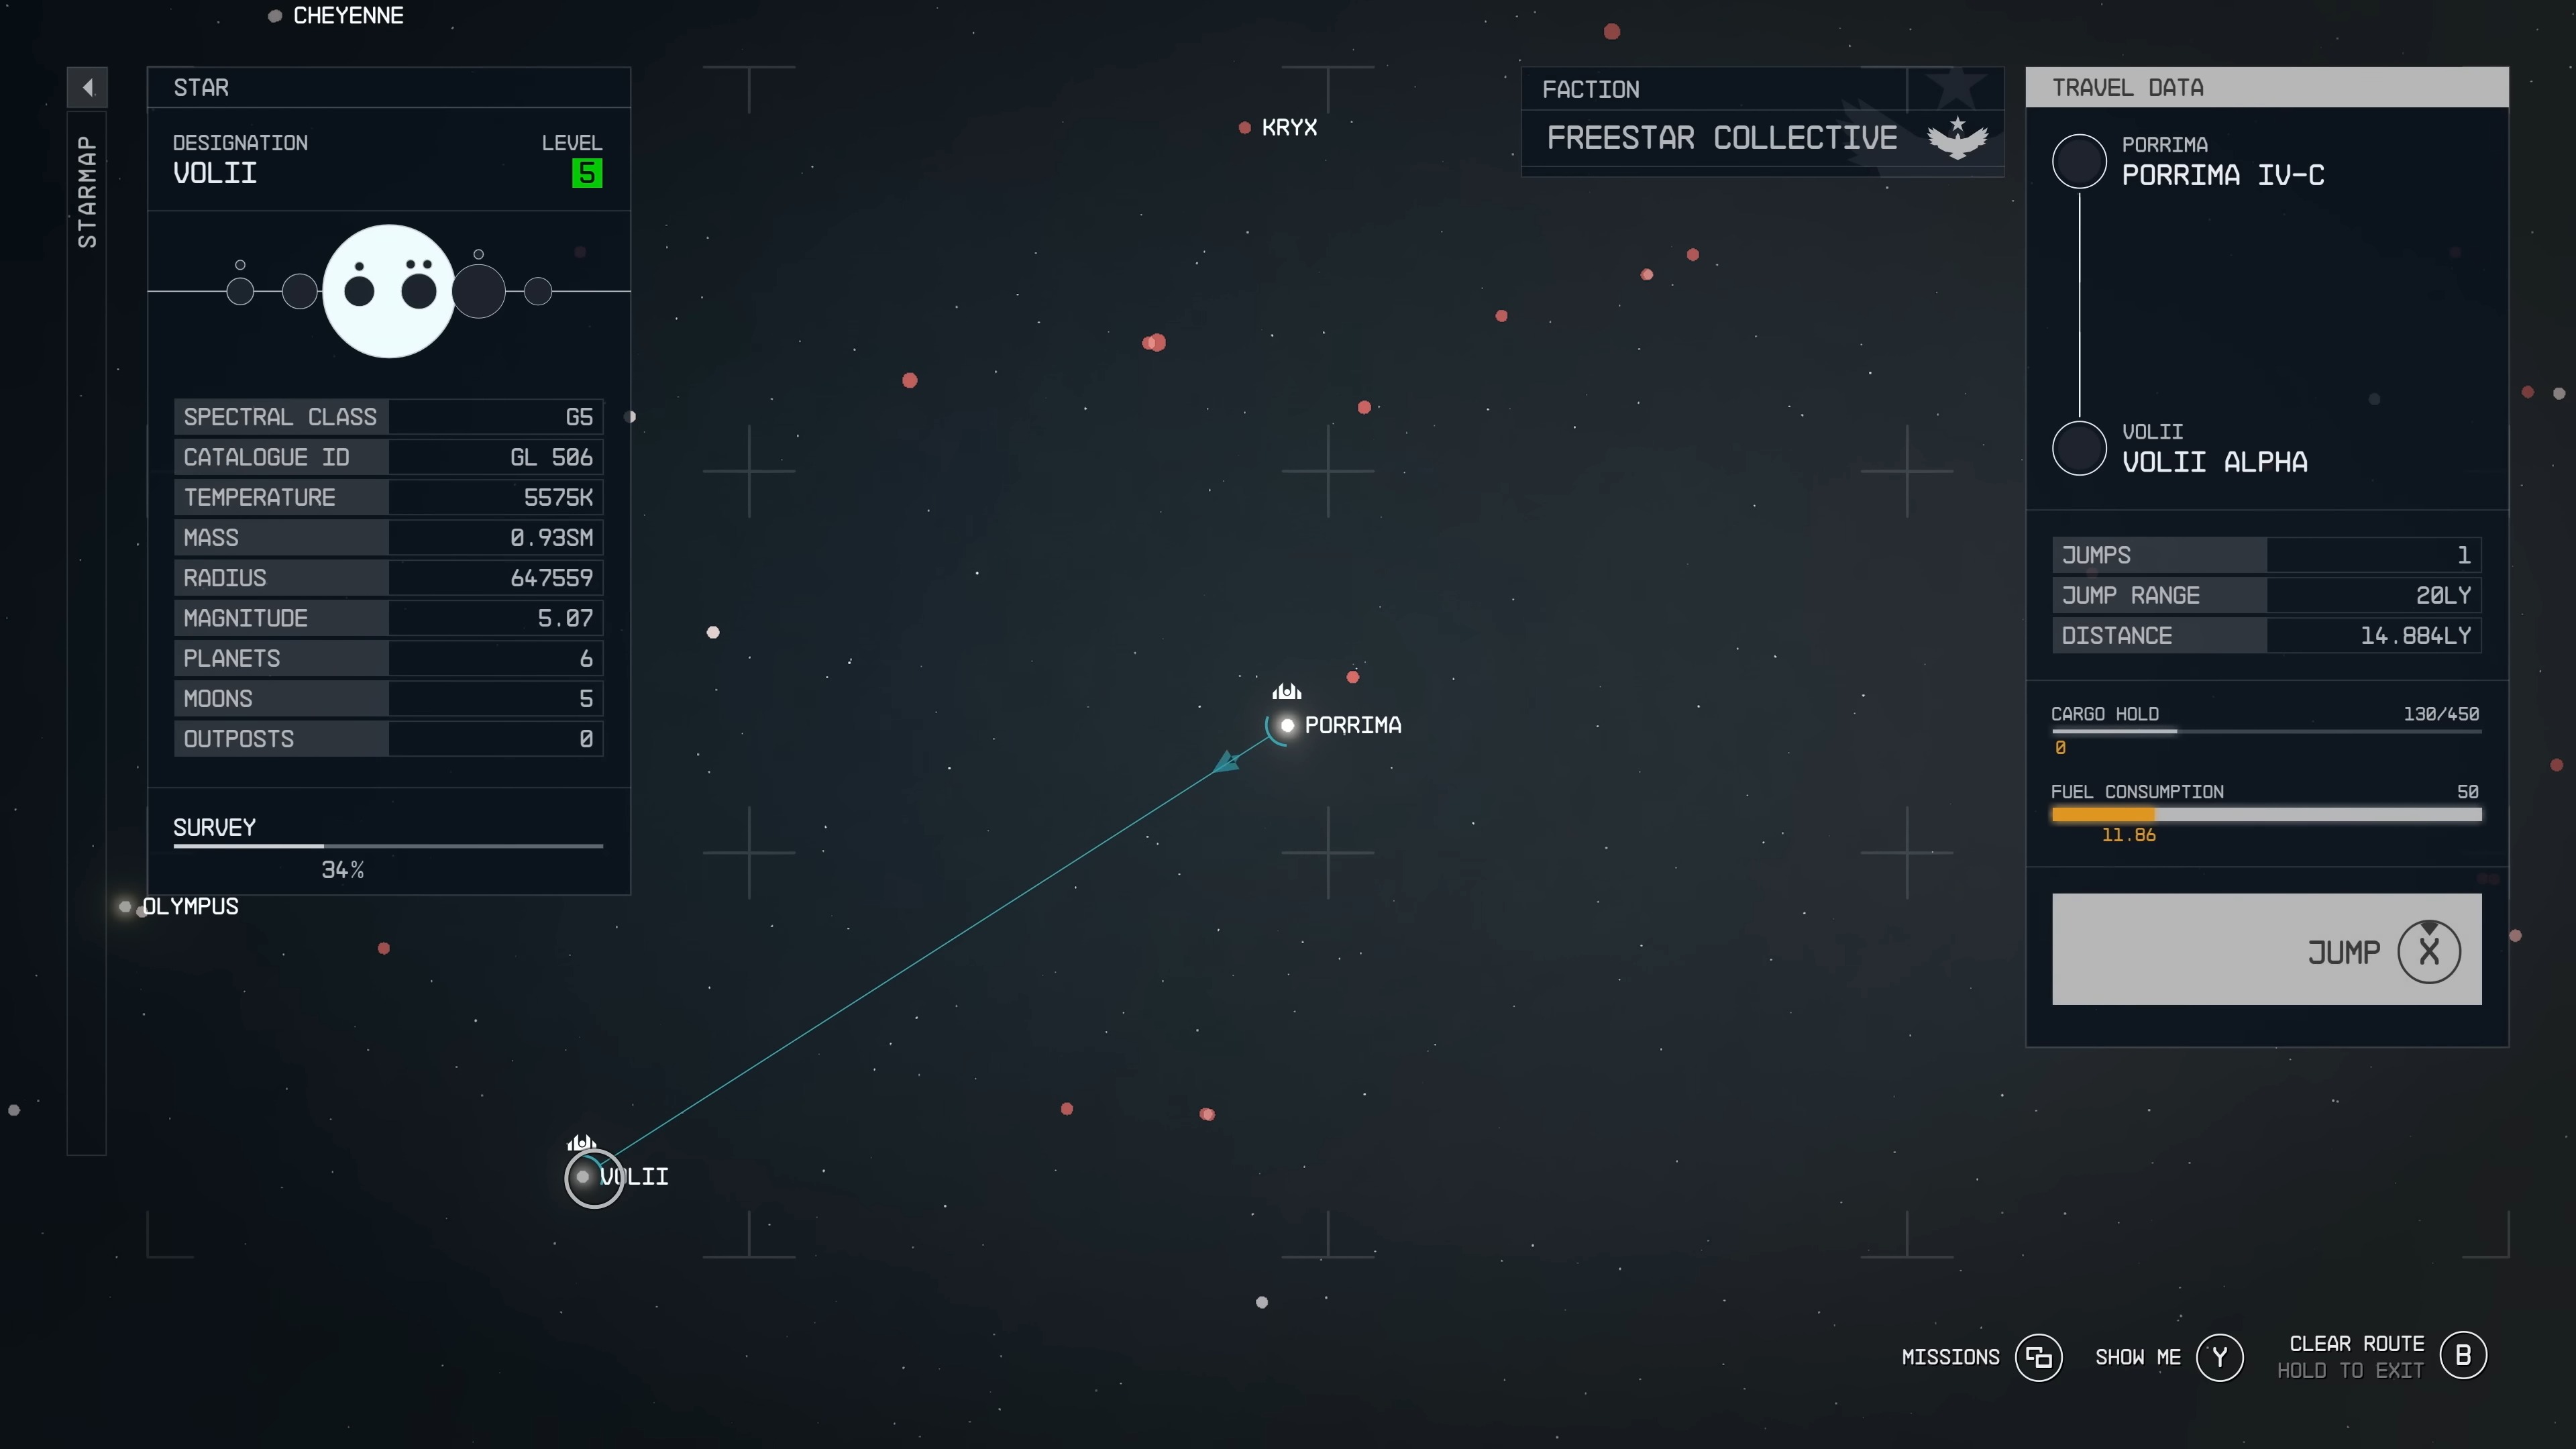
Task: Click the JUMP button to travel
Action: [2265, 950]
